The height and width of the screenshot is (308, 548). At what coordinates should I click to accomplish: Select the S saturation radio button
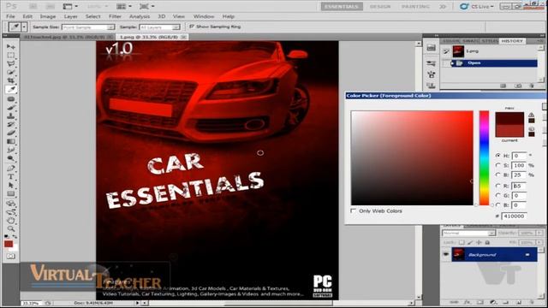498,165
